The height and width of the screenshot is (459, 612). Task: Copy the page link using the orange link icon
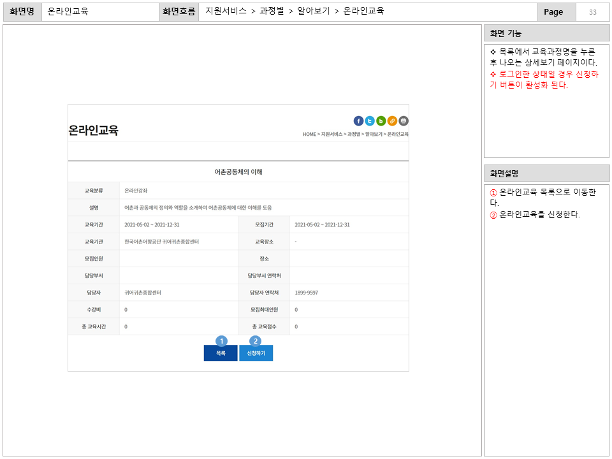click(393, 120)
